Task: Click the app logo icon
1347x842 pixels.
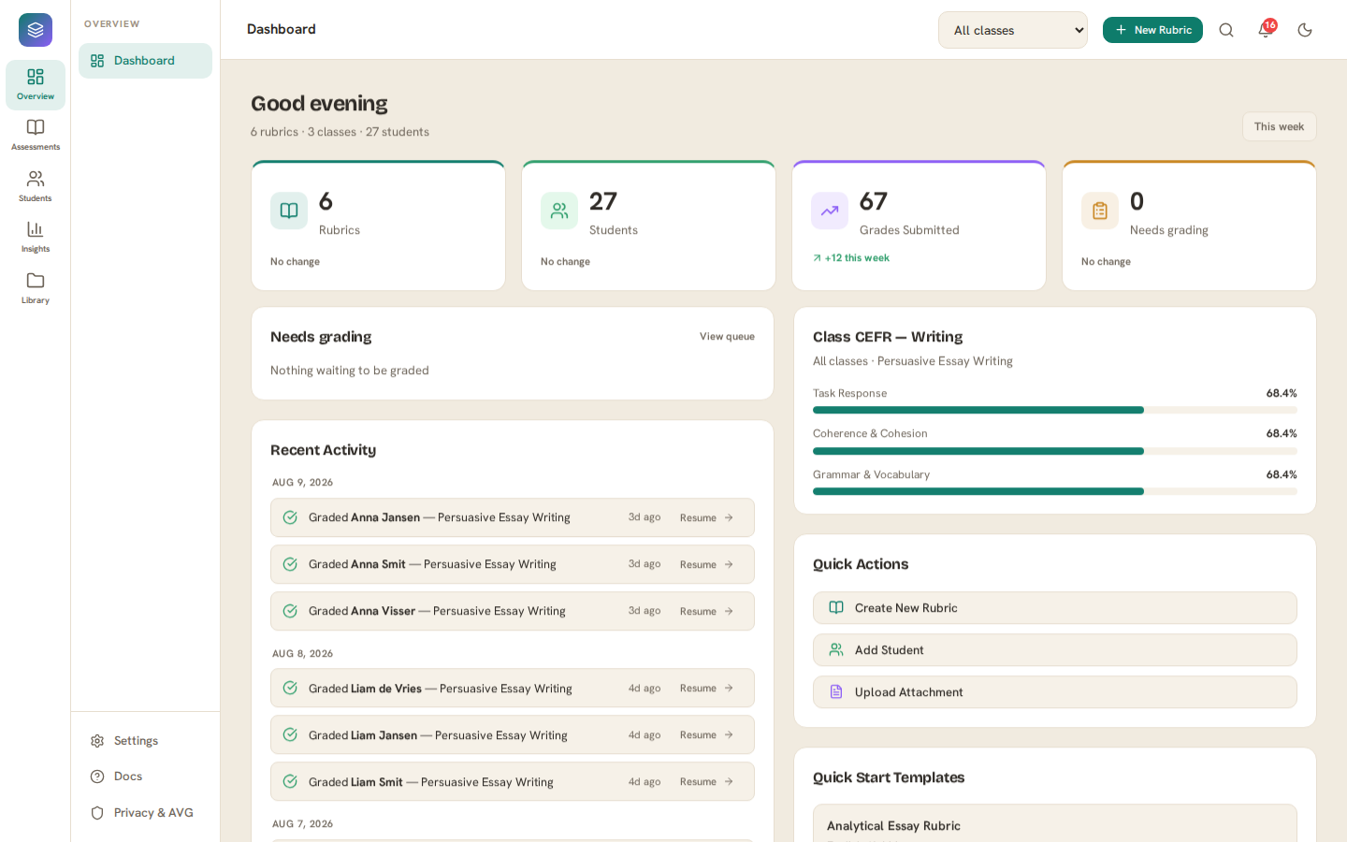Action: coord(36,30)
